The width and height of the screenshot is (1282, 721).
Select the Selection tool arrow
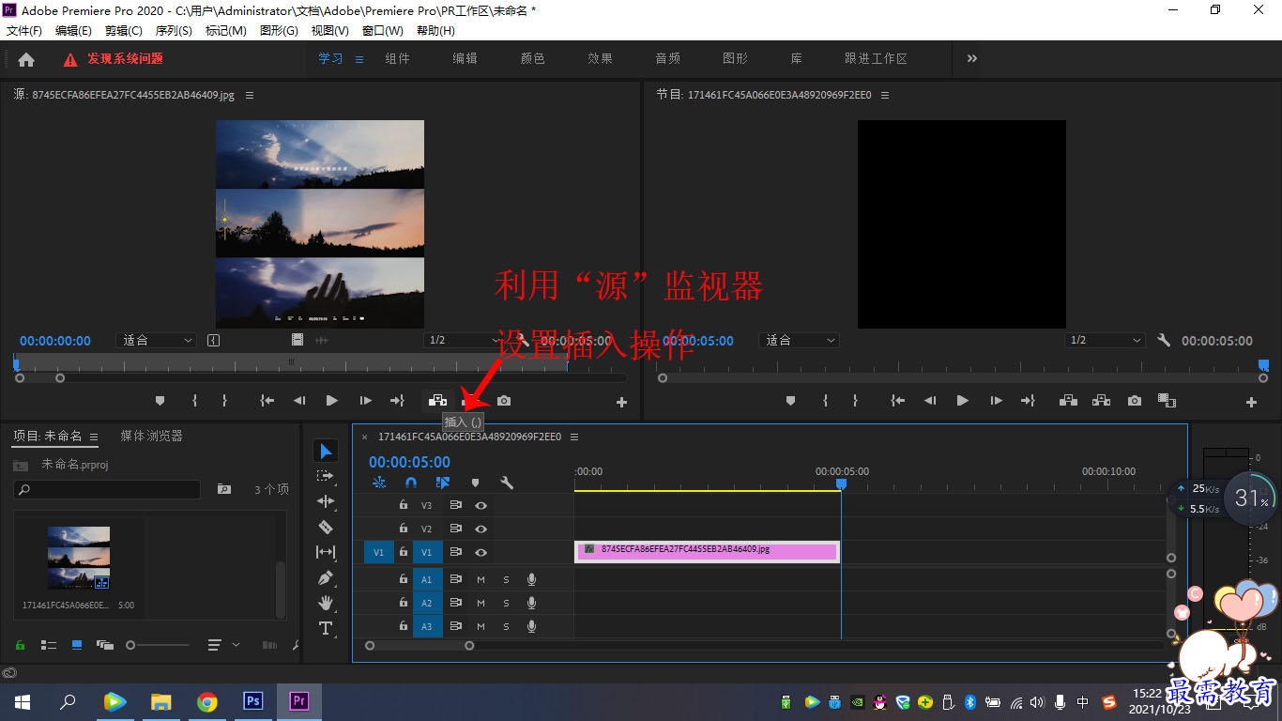326,452
